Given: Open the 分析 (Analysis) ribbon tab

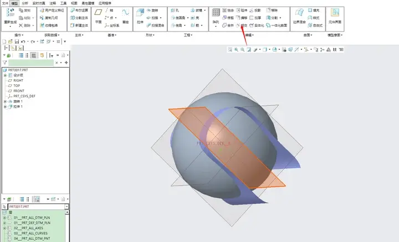Looking at the screenshot, I should point(25,3).
